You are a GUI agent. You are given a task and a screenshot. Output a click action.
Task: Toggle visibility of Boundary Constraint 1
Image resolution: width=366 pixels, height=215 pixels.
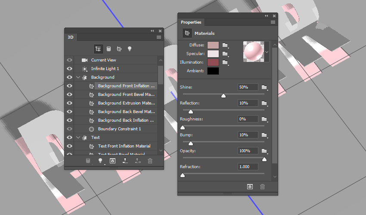pos(70,129)
